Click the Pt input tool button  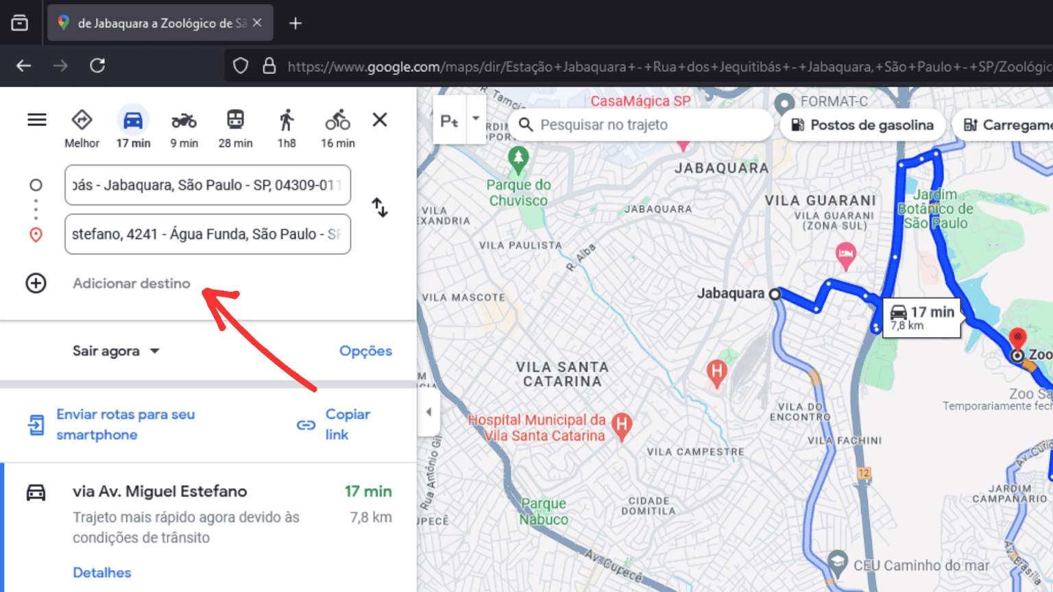tap(450, 121)
